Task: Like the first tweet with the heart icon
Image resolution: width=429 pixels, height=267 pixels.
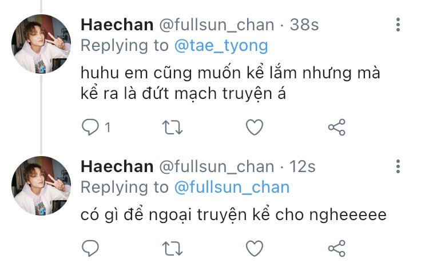Action: [253, 127]
